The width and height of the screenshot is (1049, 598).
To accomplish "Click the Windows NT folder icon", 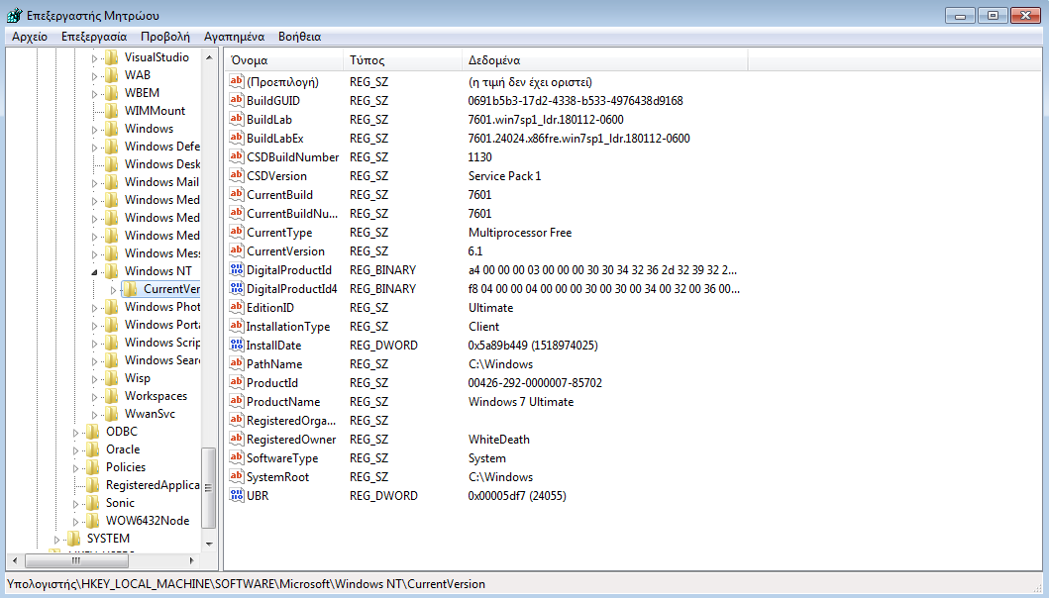I will click(x=112, y=271).
